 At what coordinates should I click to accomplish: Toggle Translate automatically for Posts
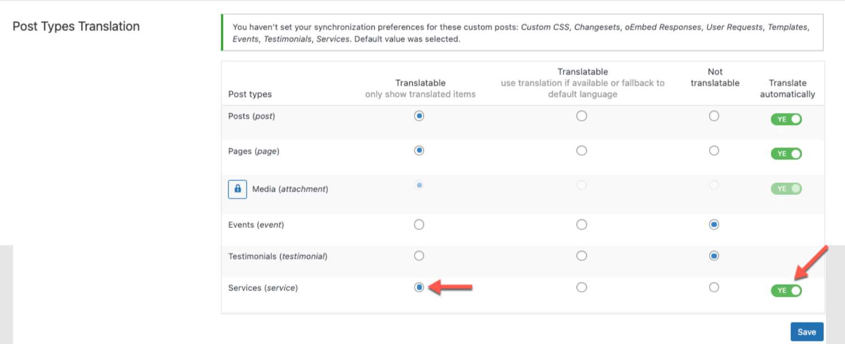[x=786, y=119]
